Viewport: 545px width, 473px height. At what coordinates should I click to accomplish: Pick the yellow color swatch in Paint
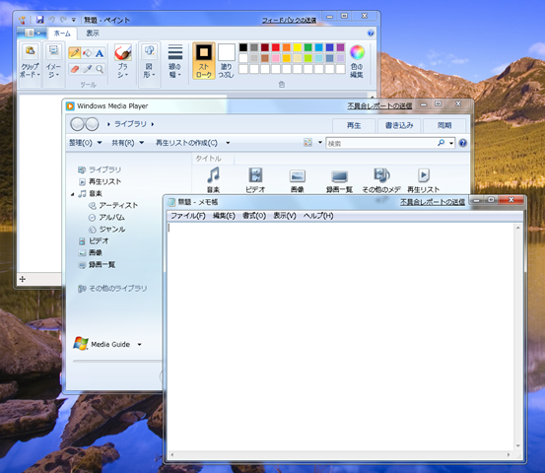pos(298,47)
